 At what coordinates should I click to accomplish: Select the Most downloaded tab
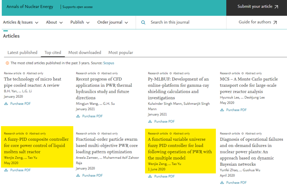[x=85, y=53]
